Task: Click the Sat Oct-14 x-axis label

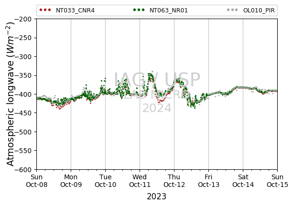Action: [x=243, y=181]
